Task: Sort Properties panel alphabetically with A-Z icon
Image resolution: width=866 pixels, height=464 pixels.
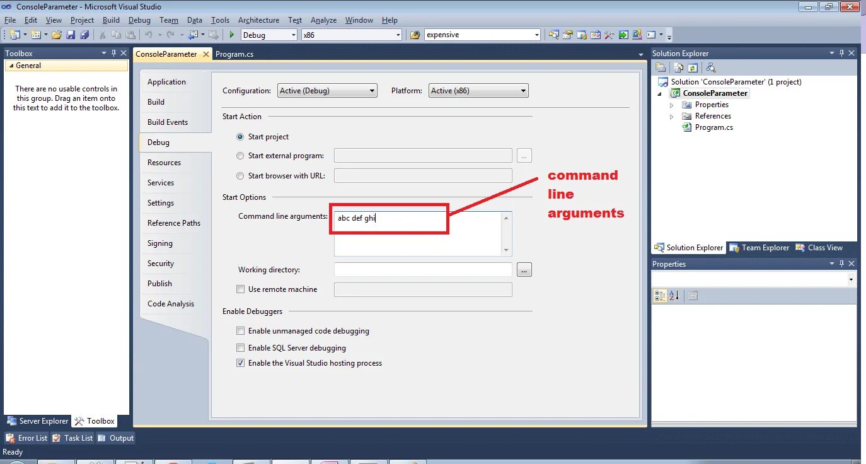Action: [x=674, y=296]
